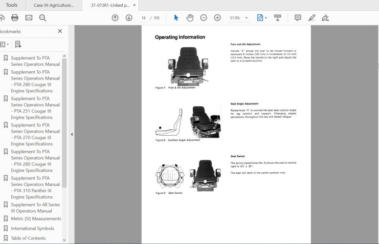Viewport: 379px width, 244px height.
Task: Open Supplement To All Series III Operators Manual bookmark
Action: pos(35,207)
